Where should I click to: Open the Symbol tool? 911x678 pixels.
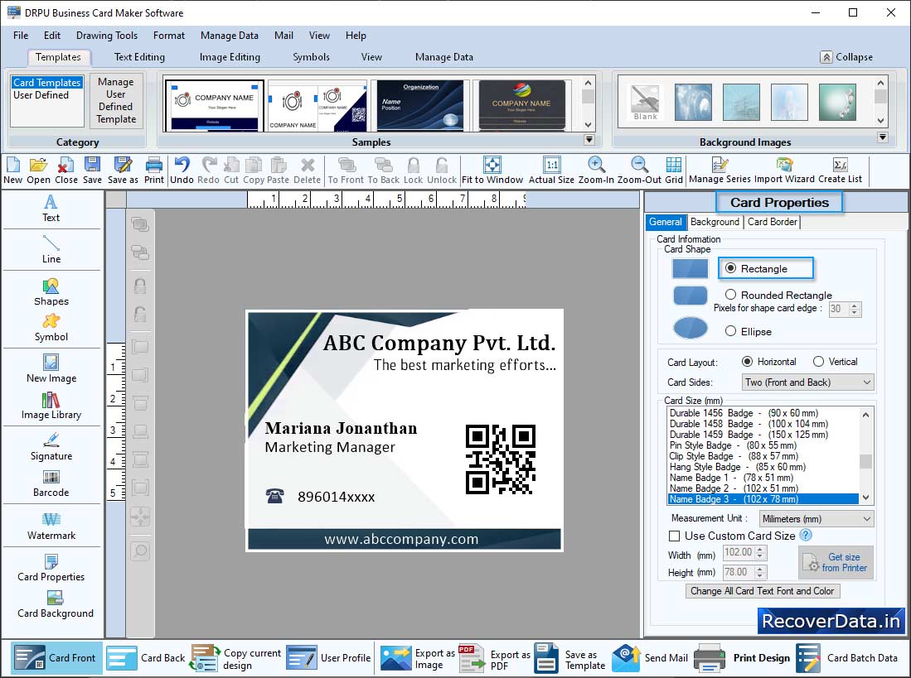[x=51, y=329]
